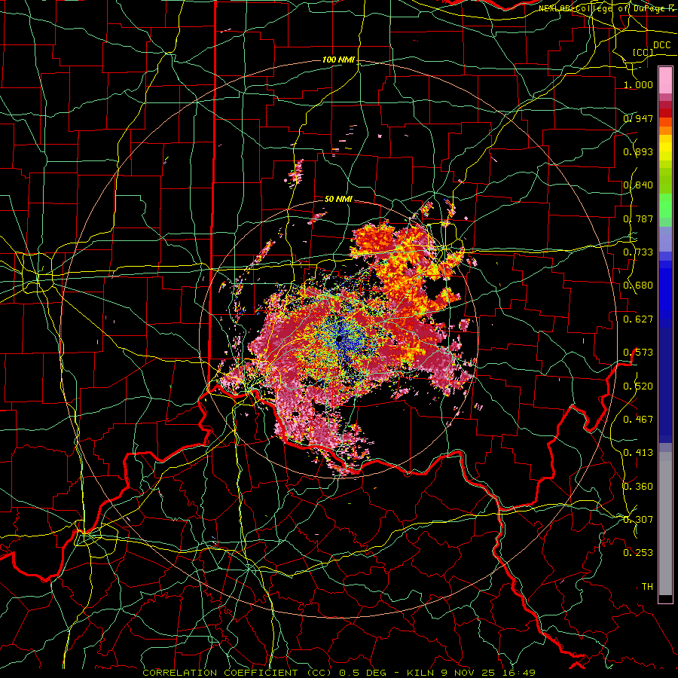Click the 0.787 legend value

(x=638, y=218)
